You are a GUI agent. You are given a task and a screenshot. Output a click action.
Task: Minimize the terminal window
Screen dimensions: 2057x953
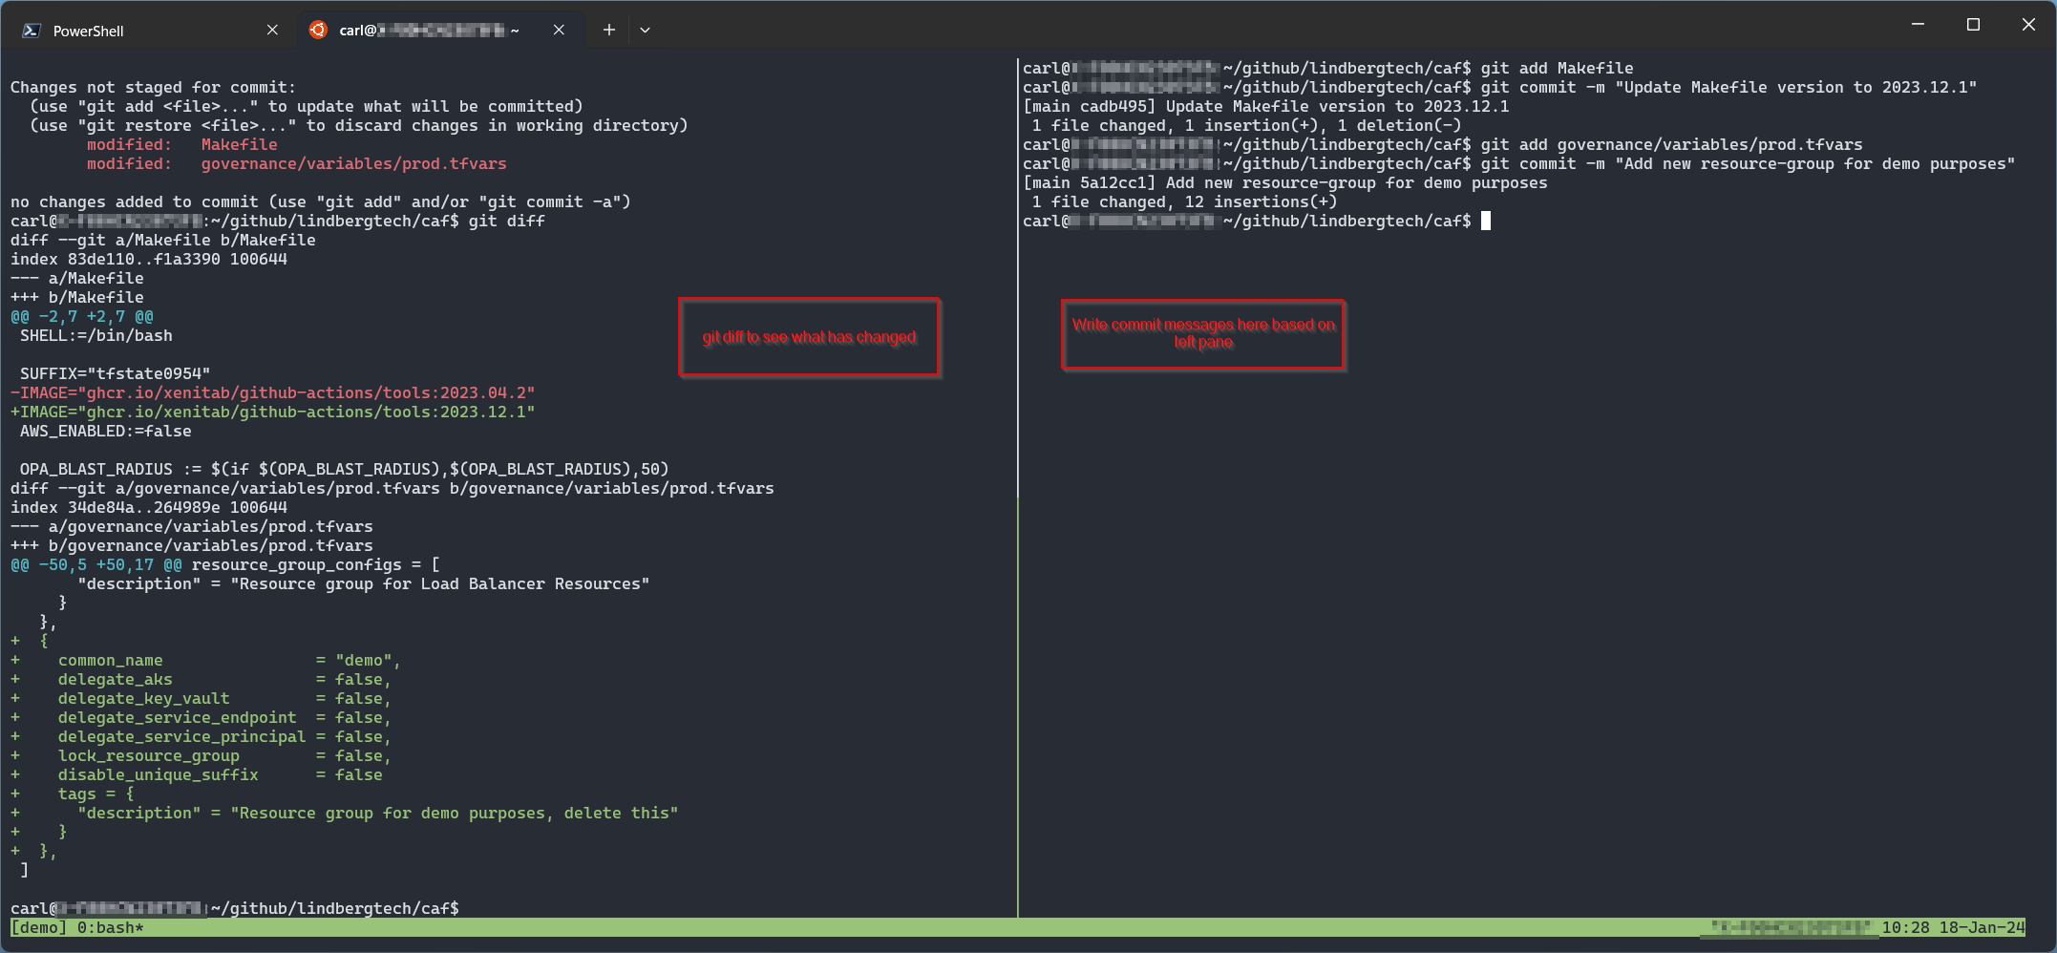(x=1918, y=24)
